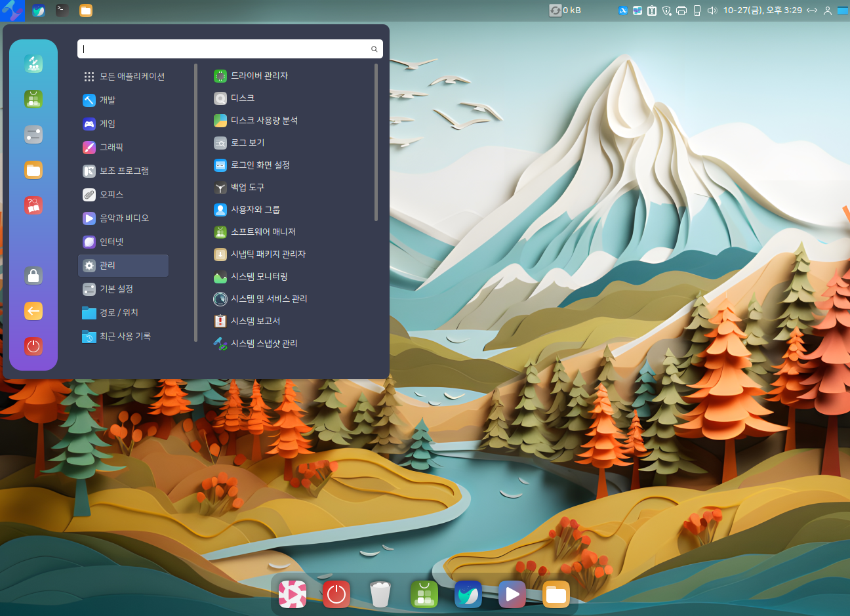Click the application search input field

pyautogui.click(x=223, y=49)
